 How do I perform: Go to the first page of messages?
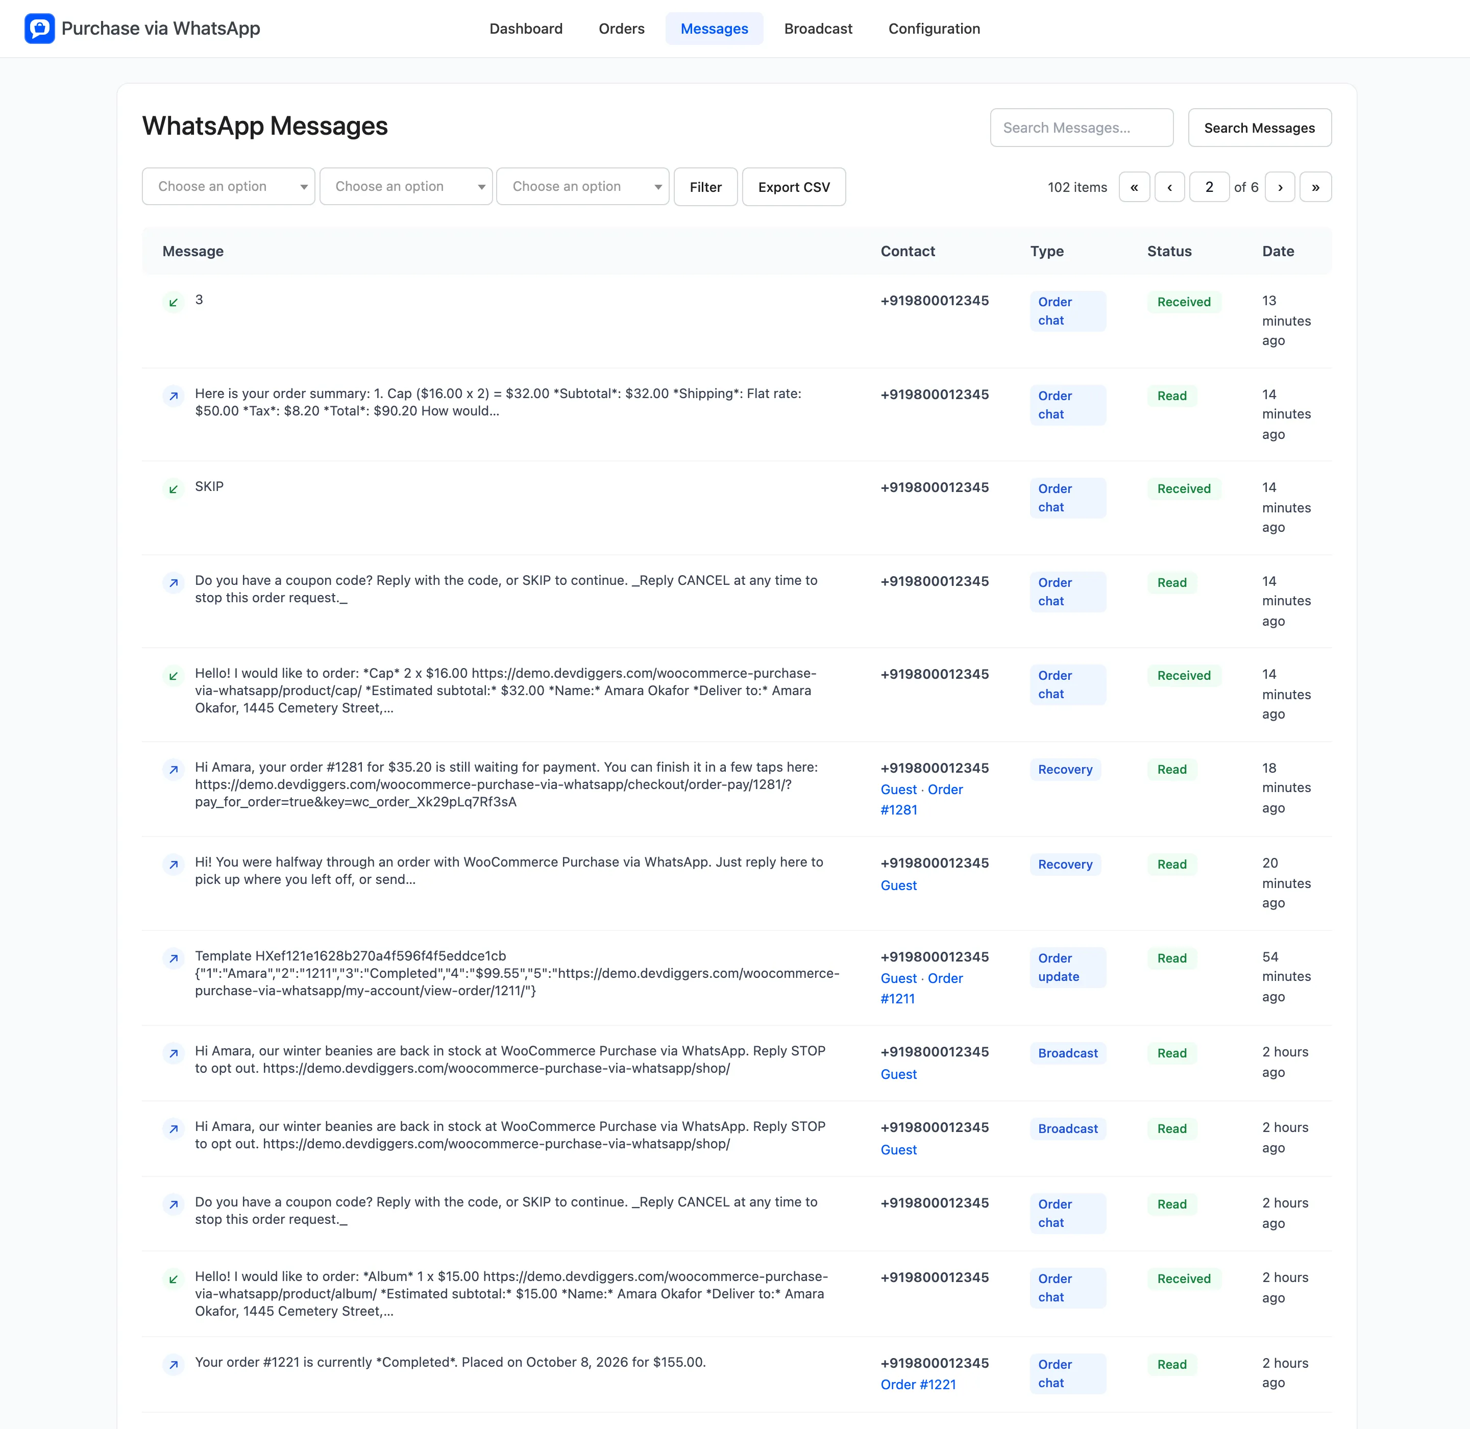(x=1135, y=187)
